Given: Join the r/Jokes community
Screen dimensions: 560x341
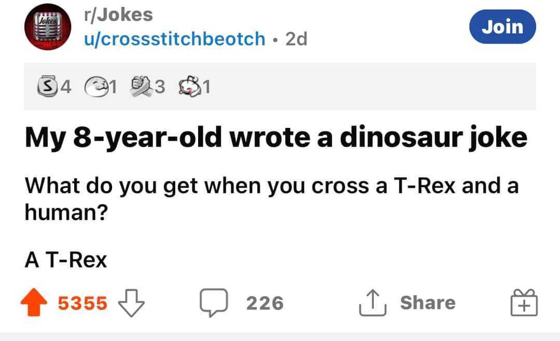Looking at the screenshot, I should [x=502, y=27].
